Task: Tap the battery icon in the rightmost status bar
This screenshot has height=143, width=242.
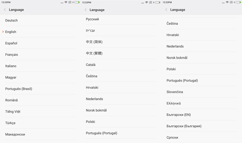Action: coord(238,2)
